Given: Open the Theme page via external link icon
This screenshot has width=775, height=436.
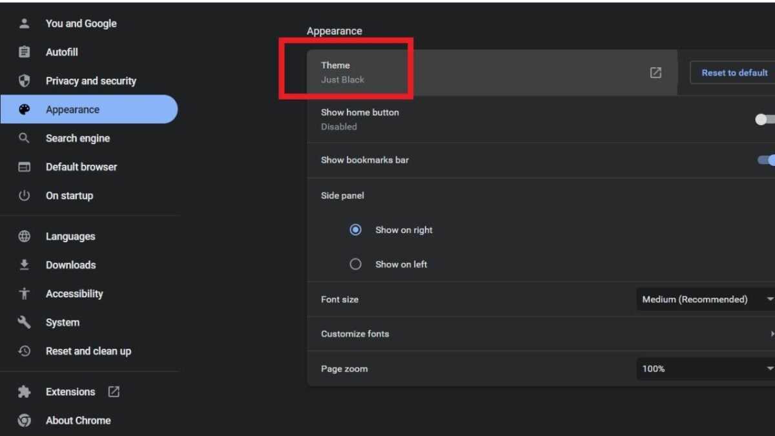Looking at the screenshot, I should (655, 72).
